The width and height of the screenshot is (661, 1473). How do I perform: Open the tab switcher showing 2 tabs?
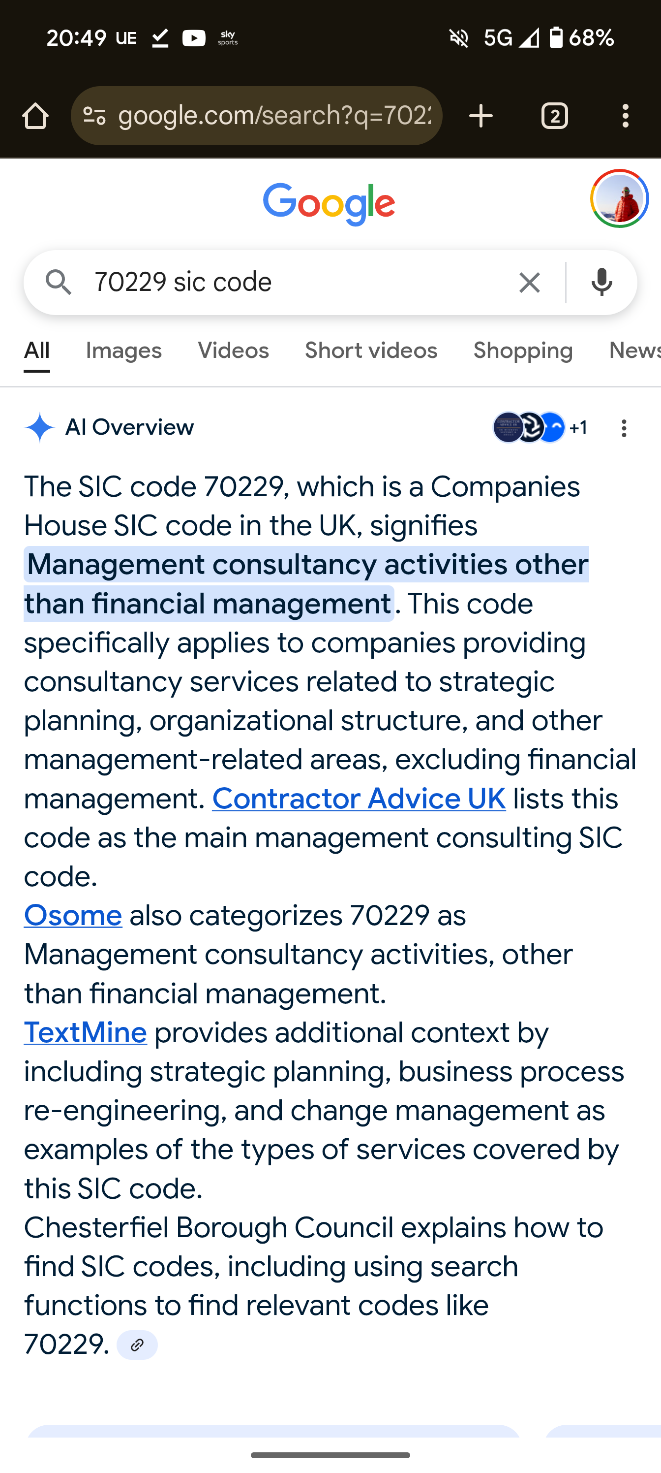[x=554, y=116]
